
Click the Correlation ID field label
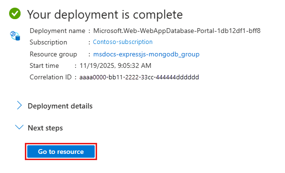(51, 77)
